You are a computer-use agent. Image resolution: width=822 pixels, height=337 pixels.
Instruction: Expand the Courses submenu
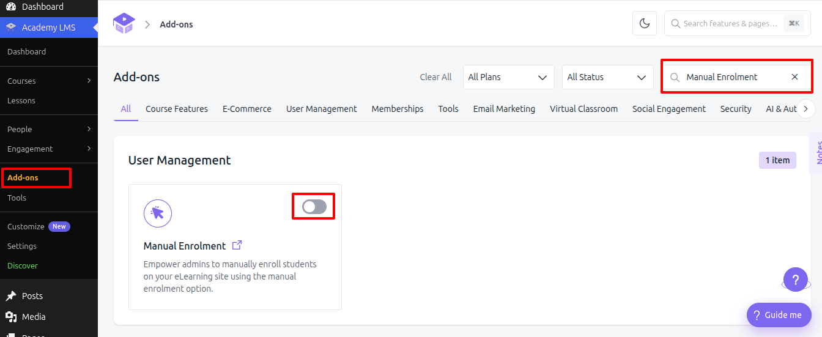(89, 81)
